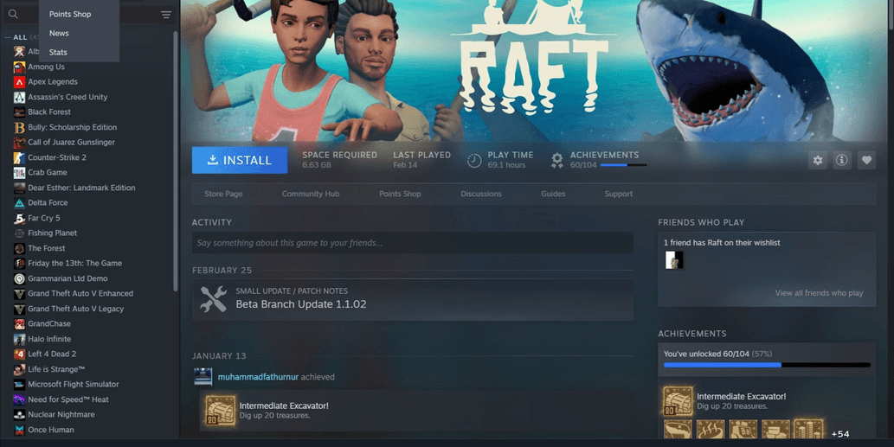Click the activity say something input field
This screenshot has height=447, width=894.
point(412,243)
